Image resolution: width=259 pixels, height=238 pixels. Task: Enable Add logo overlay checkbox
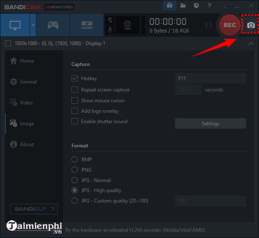[75, 111]
